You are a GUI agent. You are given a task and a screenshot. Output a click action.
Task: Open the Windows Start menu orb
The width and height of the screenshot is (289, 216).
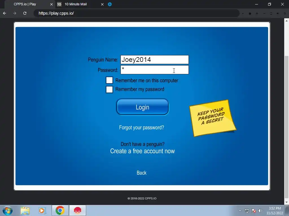click(x=7, y=210)
